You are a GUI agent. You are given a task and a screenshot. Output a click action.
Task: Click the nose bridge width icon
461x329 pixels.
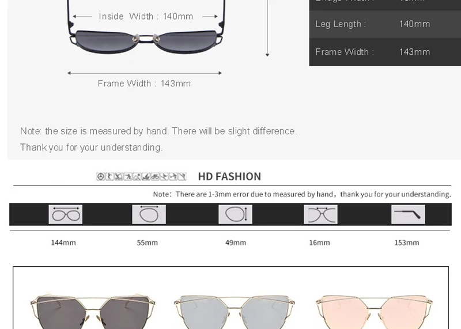point(320,214)
